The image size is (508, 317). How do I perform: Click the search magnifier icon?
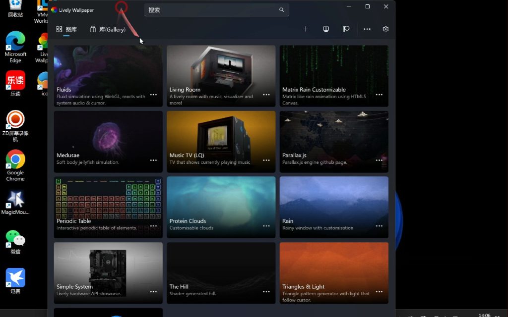point(281,10)
